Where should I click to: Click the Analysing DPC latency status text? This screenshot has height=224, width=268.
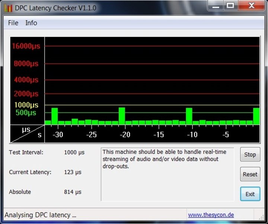click(40, 215)
